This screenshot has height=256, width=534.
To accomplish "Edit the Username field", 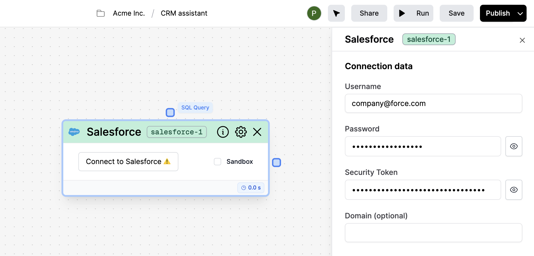I will click(433, 103).
